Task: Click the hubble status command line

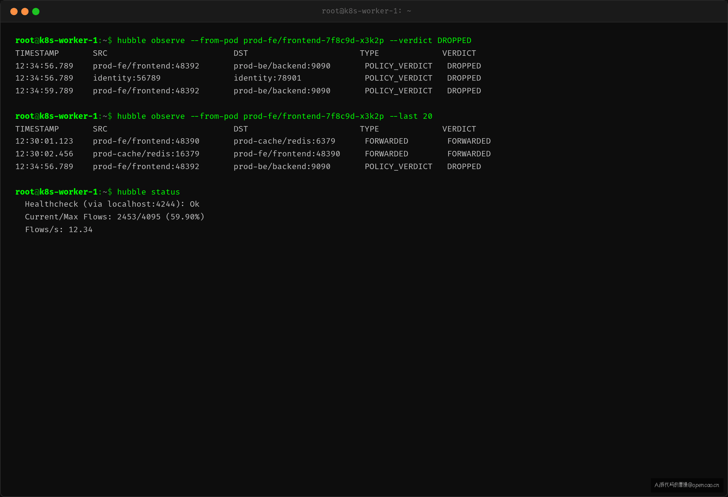Action: tap(149, 192)
